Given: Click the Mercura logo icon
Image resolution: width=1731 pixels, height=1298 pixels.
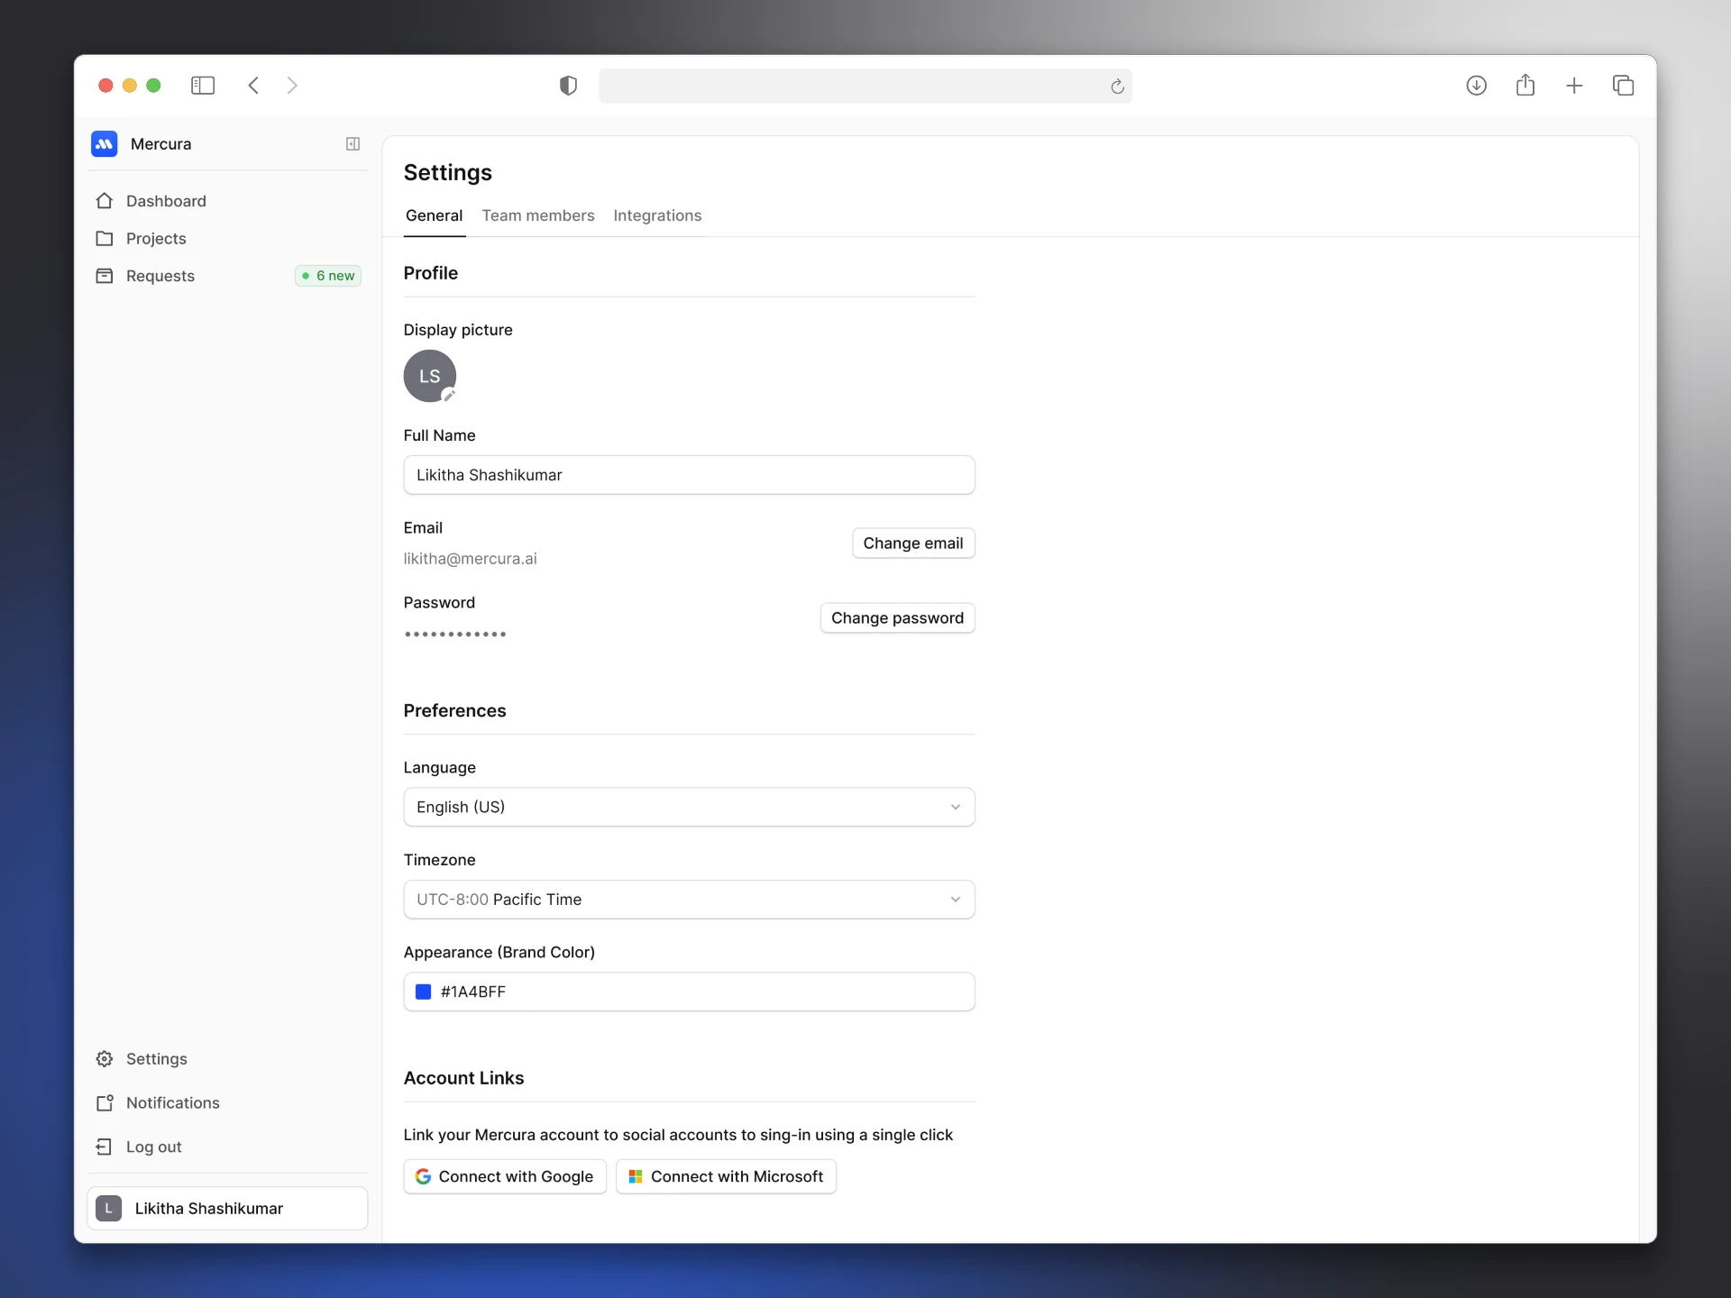Looking at the screenshot, I should [x=105, y=143].
